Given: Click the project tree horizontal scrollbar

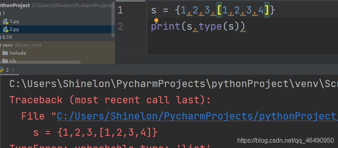Looking at the screenshot, I should pos(40,62).
